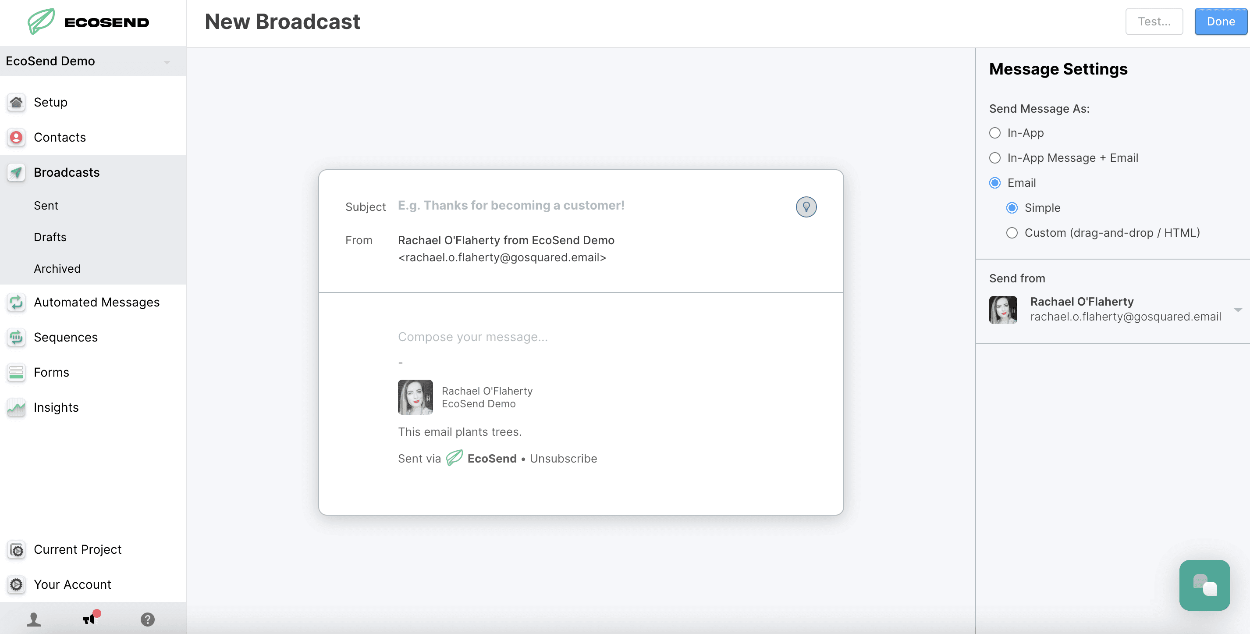Click the announcements megaphone icon
The width and height of the screenshot is (1250, 634).
pos(90,619)
